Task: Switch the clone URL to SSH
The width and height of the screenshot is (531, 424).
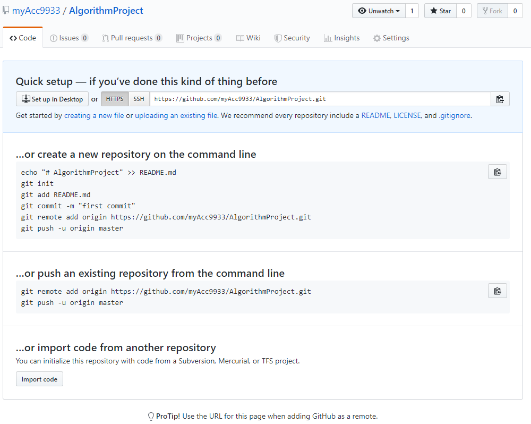Action: point(139,99)
